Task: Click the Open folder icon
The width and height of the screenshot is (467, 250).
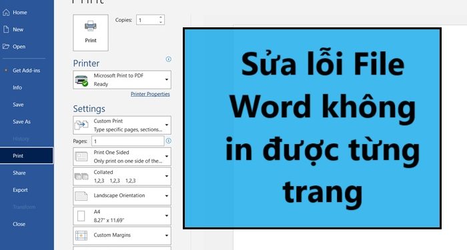Action: (6, 47)
